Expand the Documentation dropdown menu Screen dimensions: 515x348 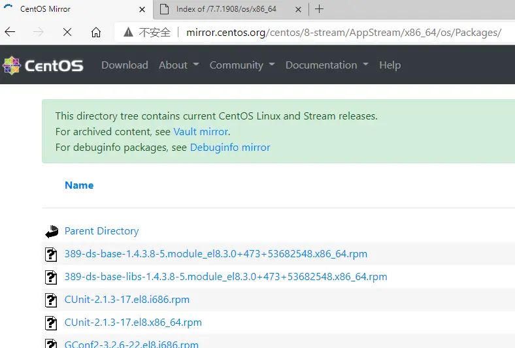click(x=327, y=65)
